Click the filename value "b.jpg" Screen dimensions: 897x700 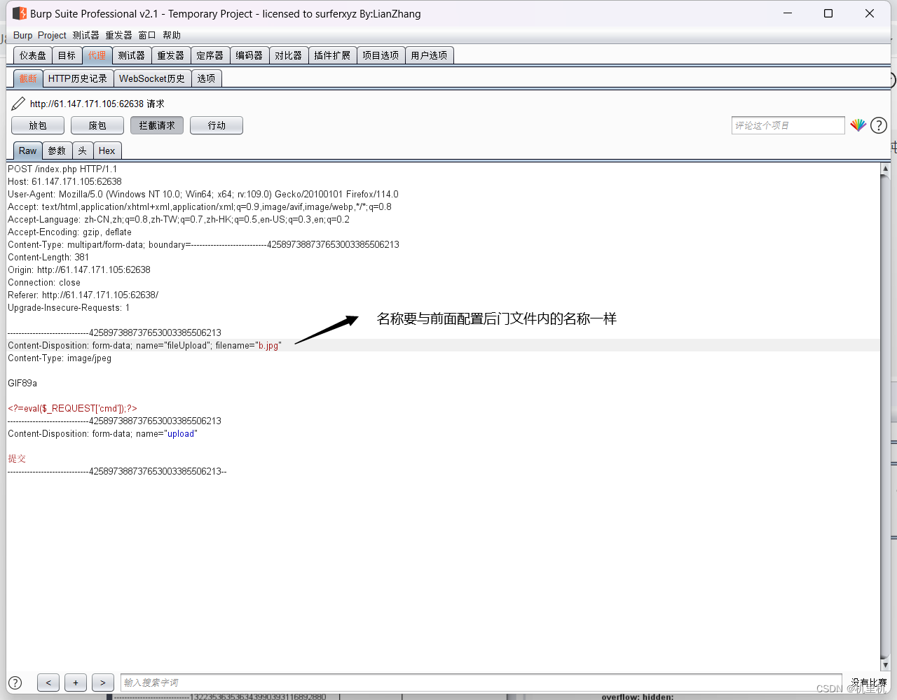coord(268,345)
